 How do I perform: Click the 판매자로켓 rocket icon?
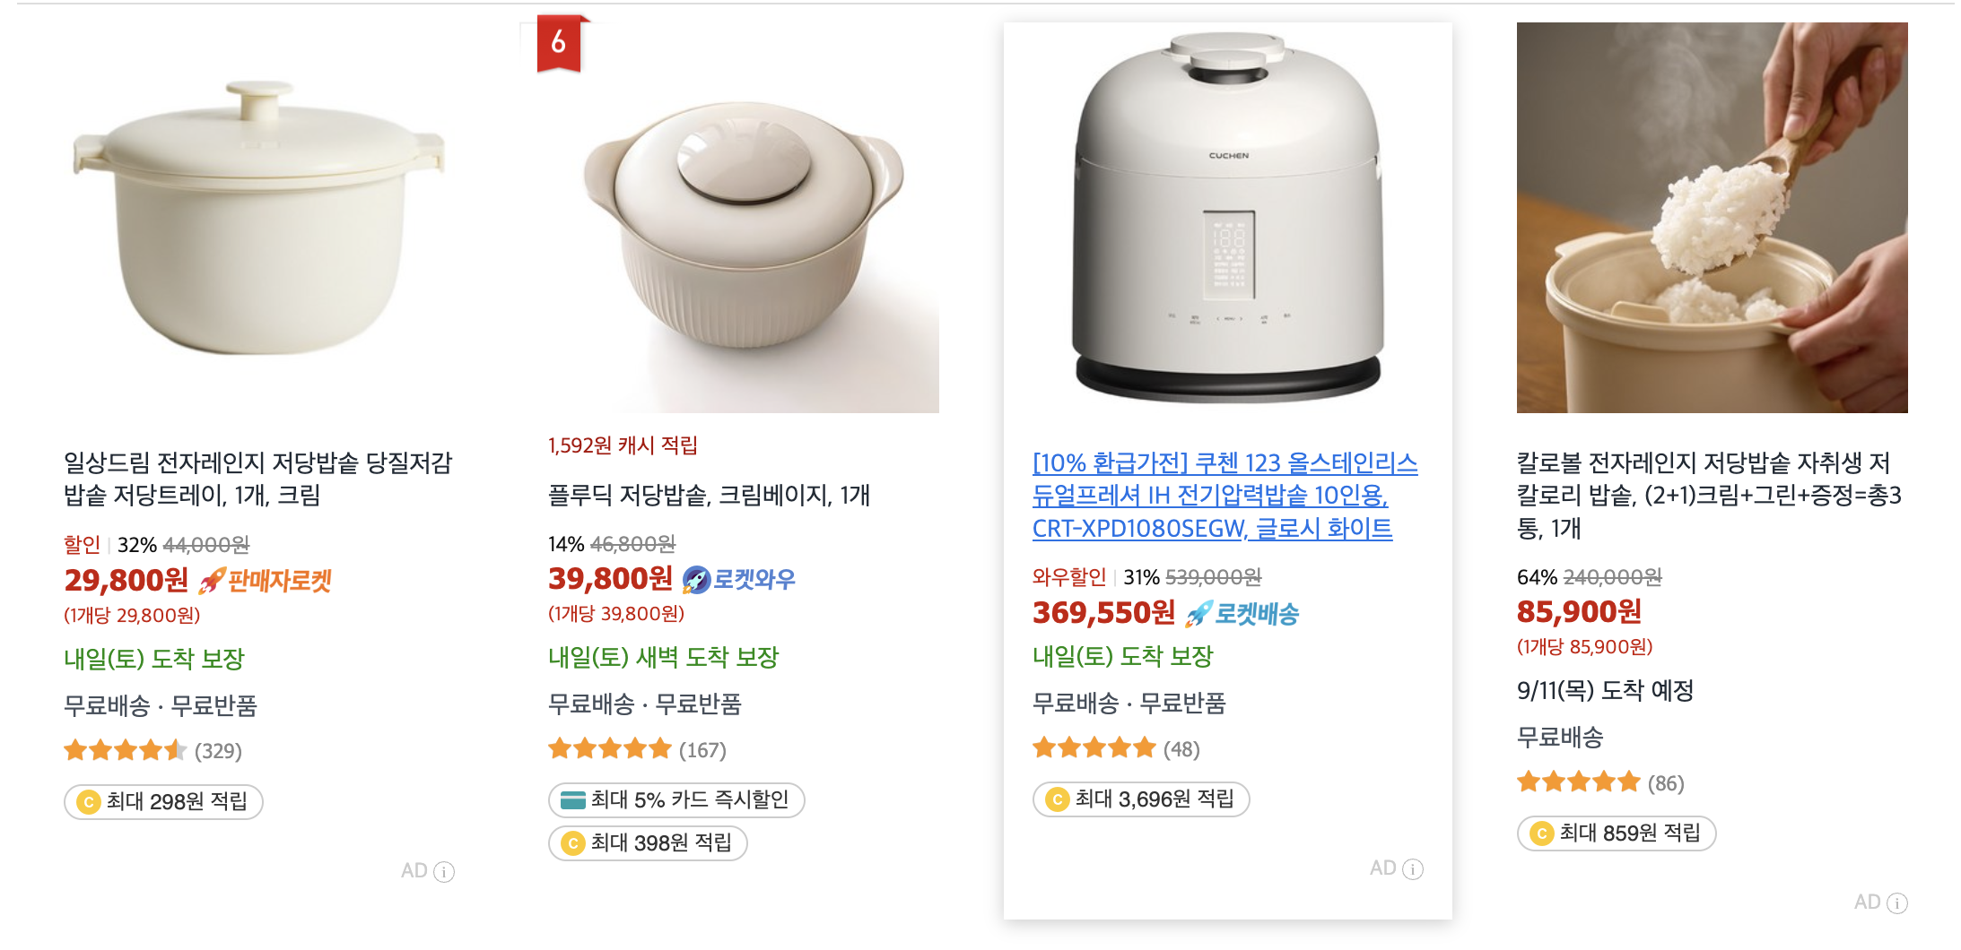[x=210, y=581]
